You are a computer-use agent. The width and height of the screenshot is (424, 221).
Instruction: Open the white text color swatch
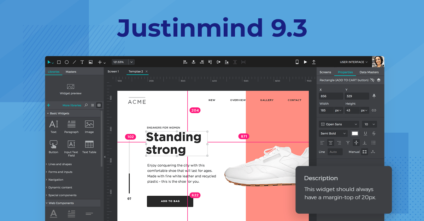(x=355, y=133)
